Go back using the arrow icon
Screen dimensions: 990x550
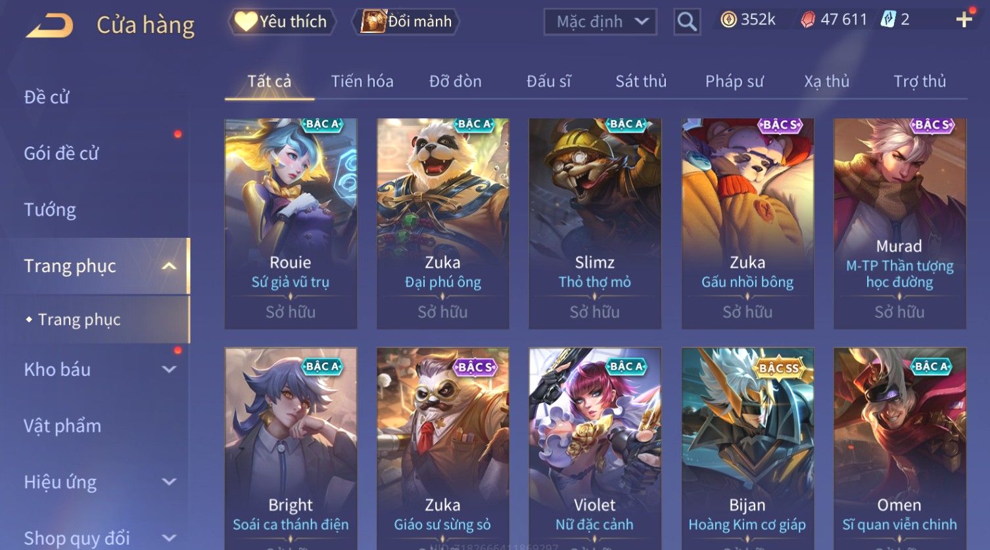point(49,25)
